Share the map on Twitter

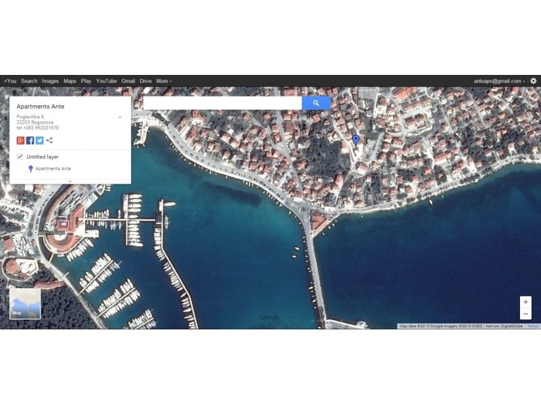[39, 140]
